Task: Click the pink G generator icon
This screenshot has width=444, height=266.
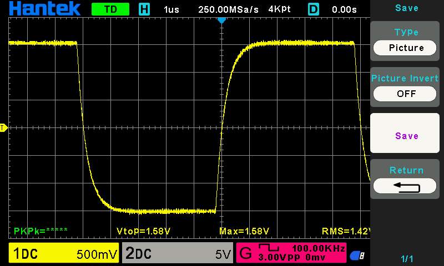Action: click(245, 253)
